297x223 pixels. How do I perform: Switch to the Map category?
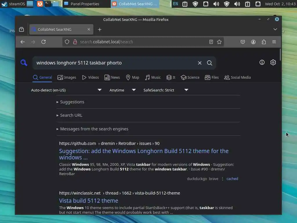point(133,77)
